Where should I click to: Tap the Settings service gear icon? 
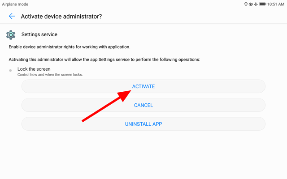point(11,35)
